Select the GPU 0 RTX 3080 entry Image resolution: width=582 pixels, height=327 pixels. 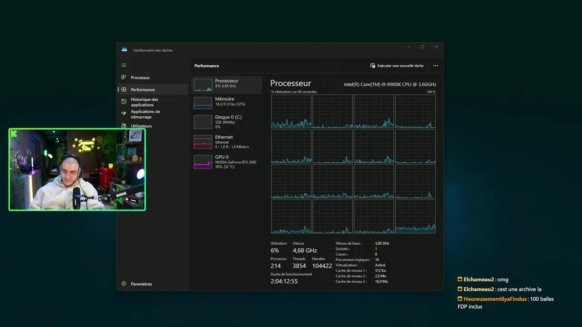point(226,162)
